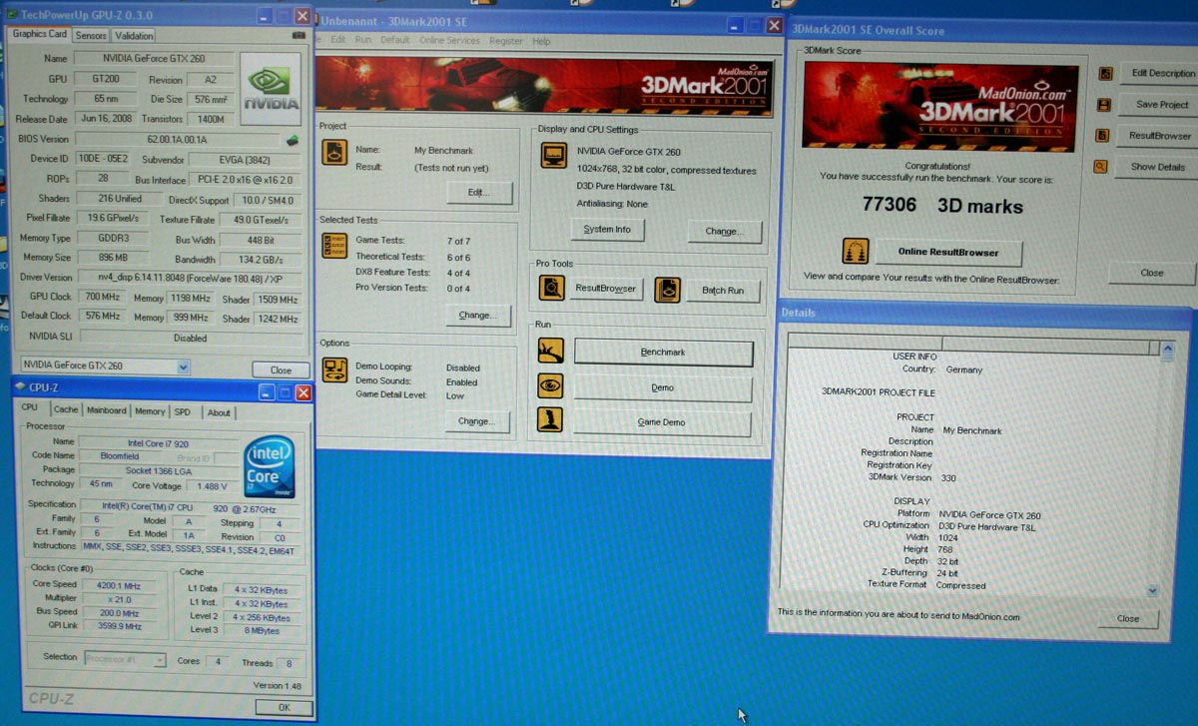Click the joystick icon beside Game Demo
Image resolution: width=1198 pixels, height=726 pixels.
(x=550, y=420)
